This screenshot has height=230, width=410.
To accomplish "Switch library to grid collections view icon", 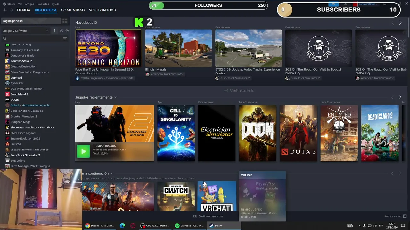I will click(65, 21).
